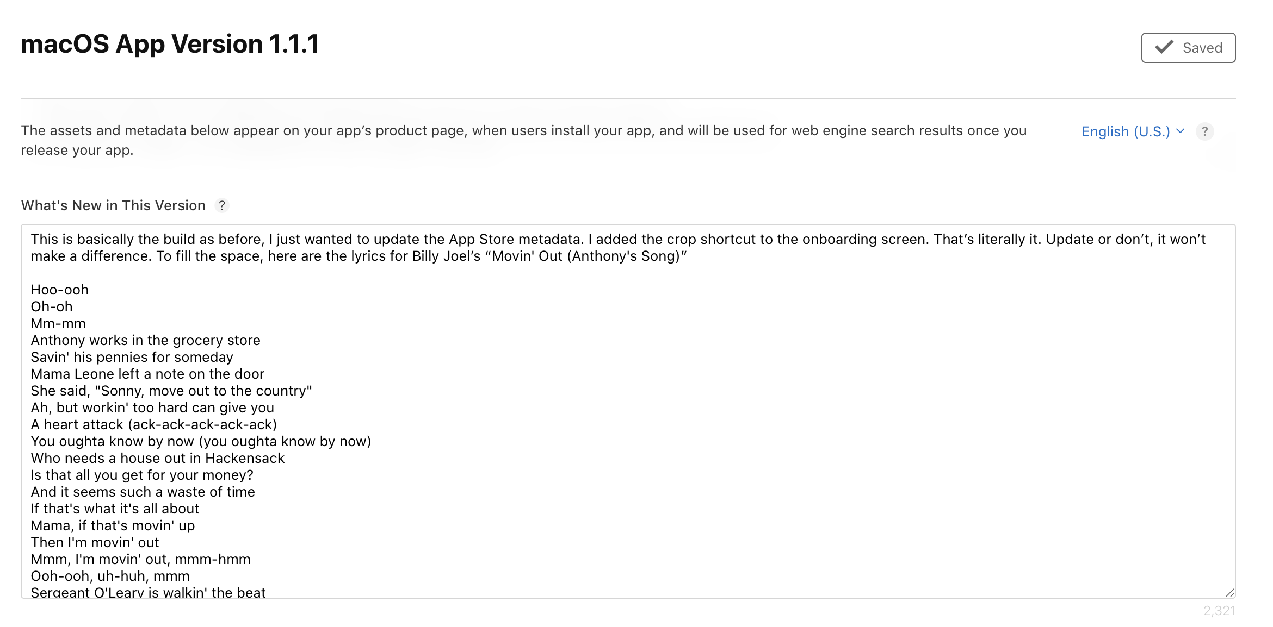Click the "Sergeant O'Leary" line at the bottom

(148, 592)
